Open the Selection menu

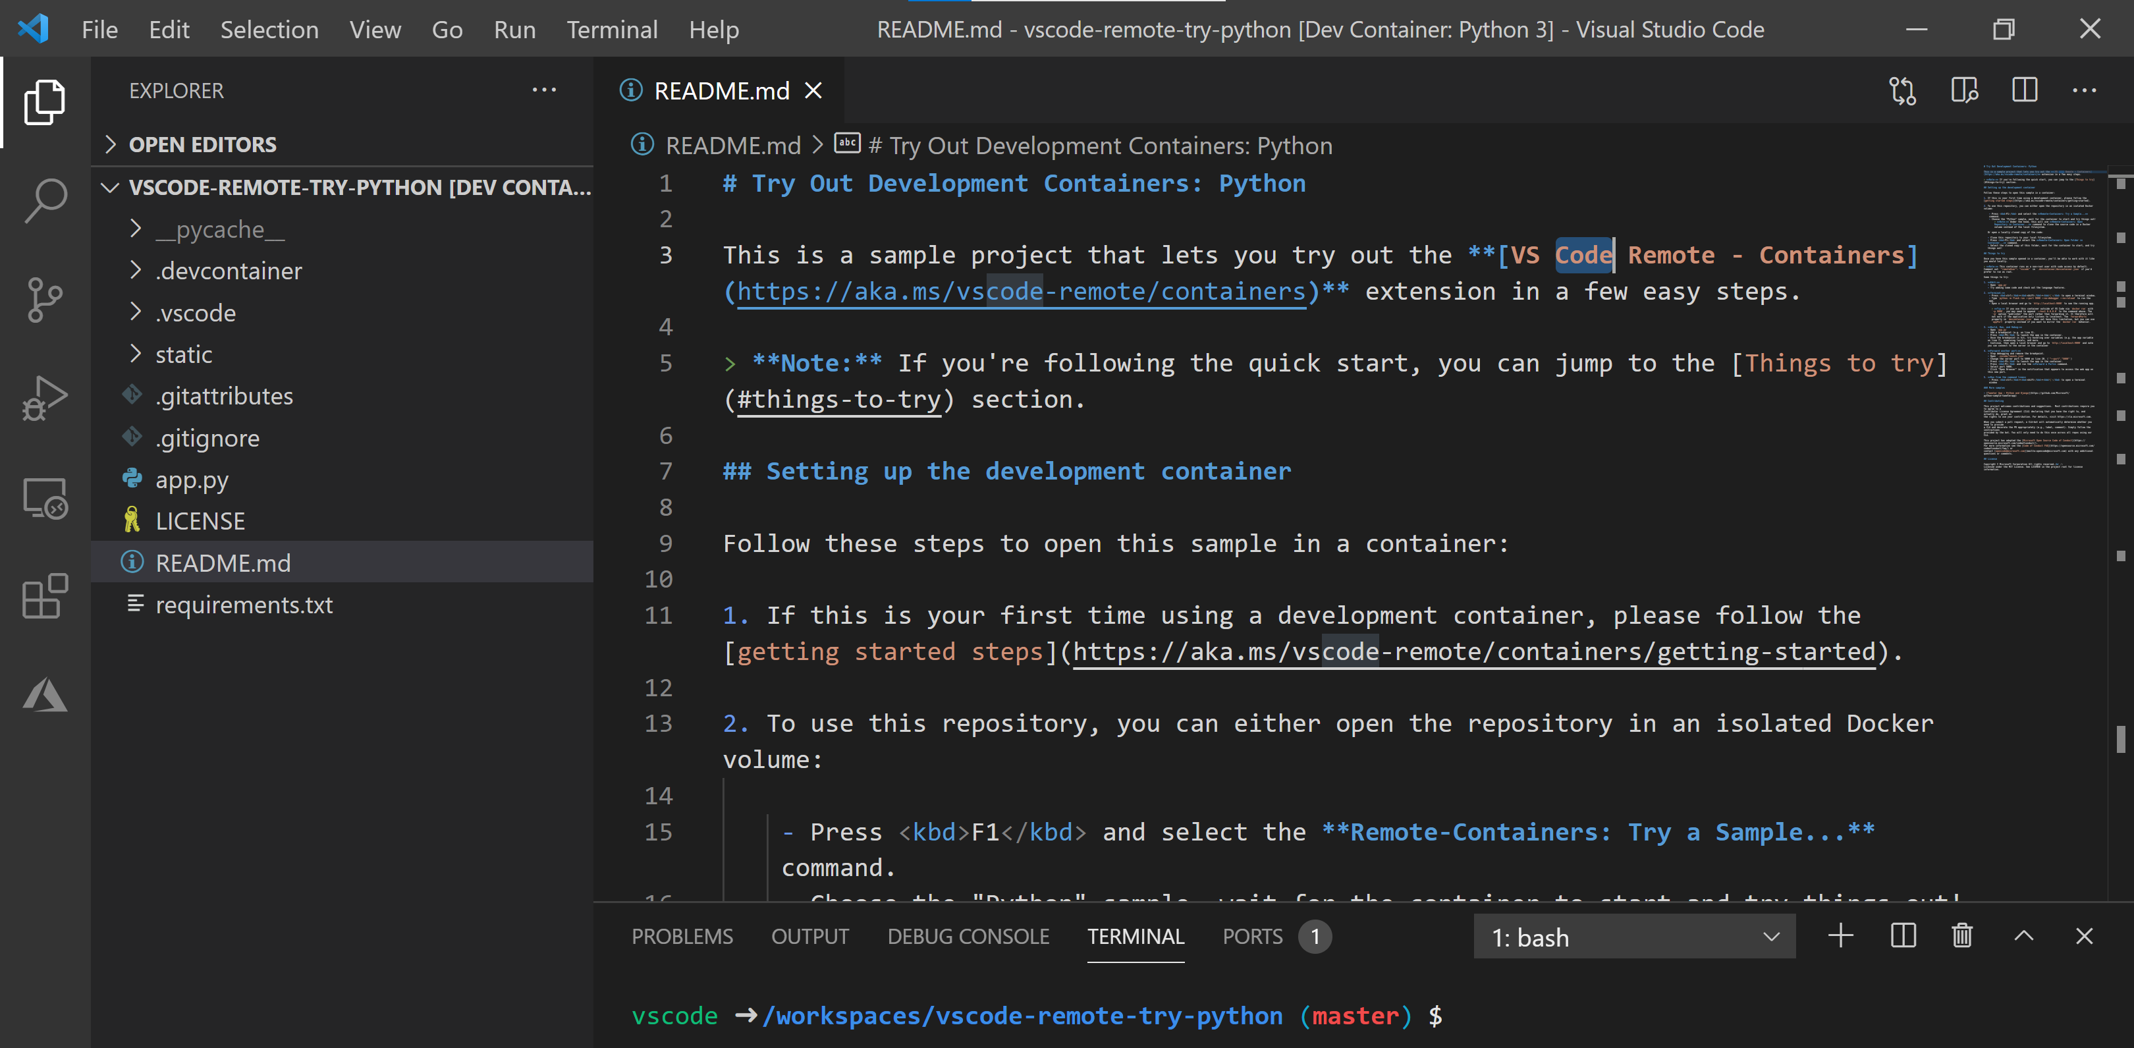click(x=269, y=30)
